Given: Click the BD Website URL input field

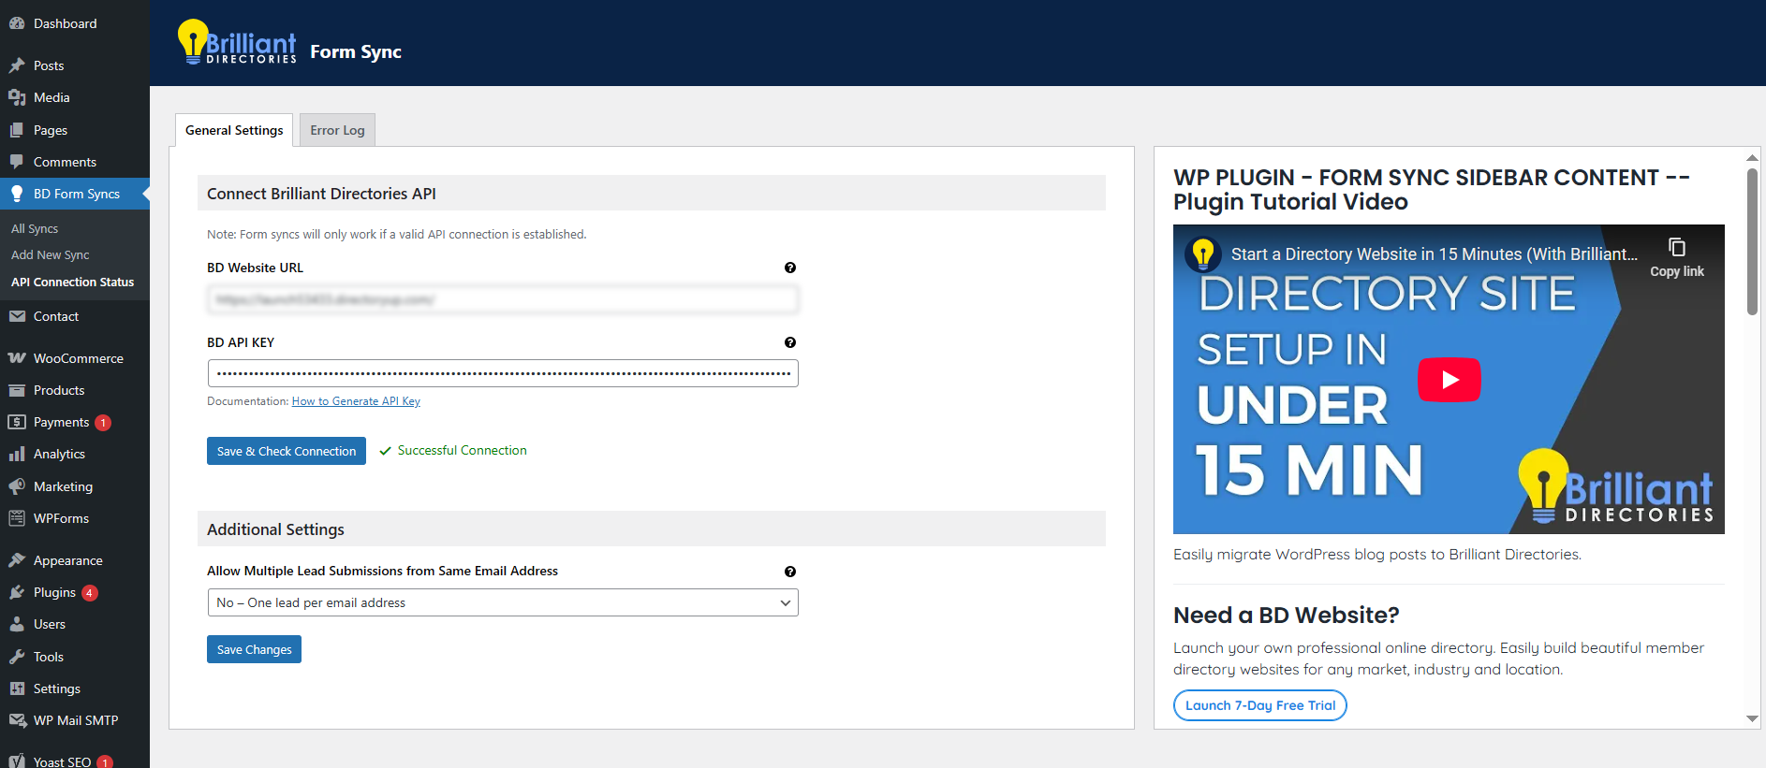Looking at the screenshot, I should pos(503,299).
